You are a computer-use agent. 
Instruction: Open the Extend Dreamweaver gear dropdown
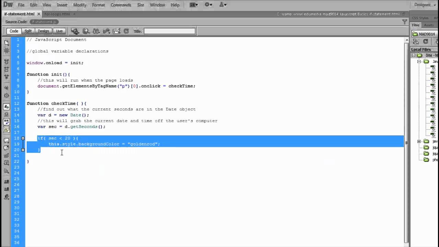(x=208, y=5)
